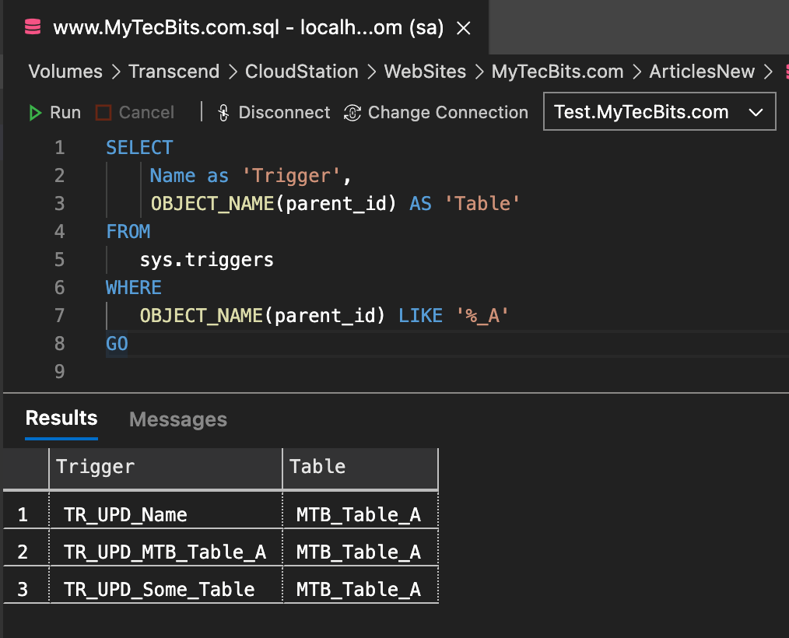Click the WebSites breadcrumb segment

coord(425,72)
